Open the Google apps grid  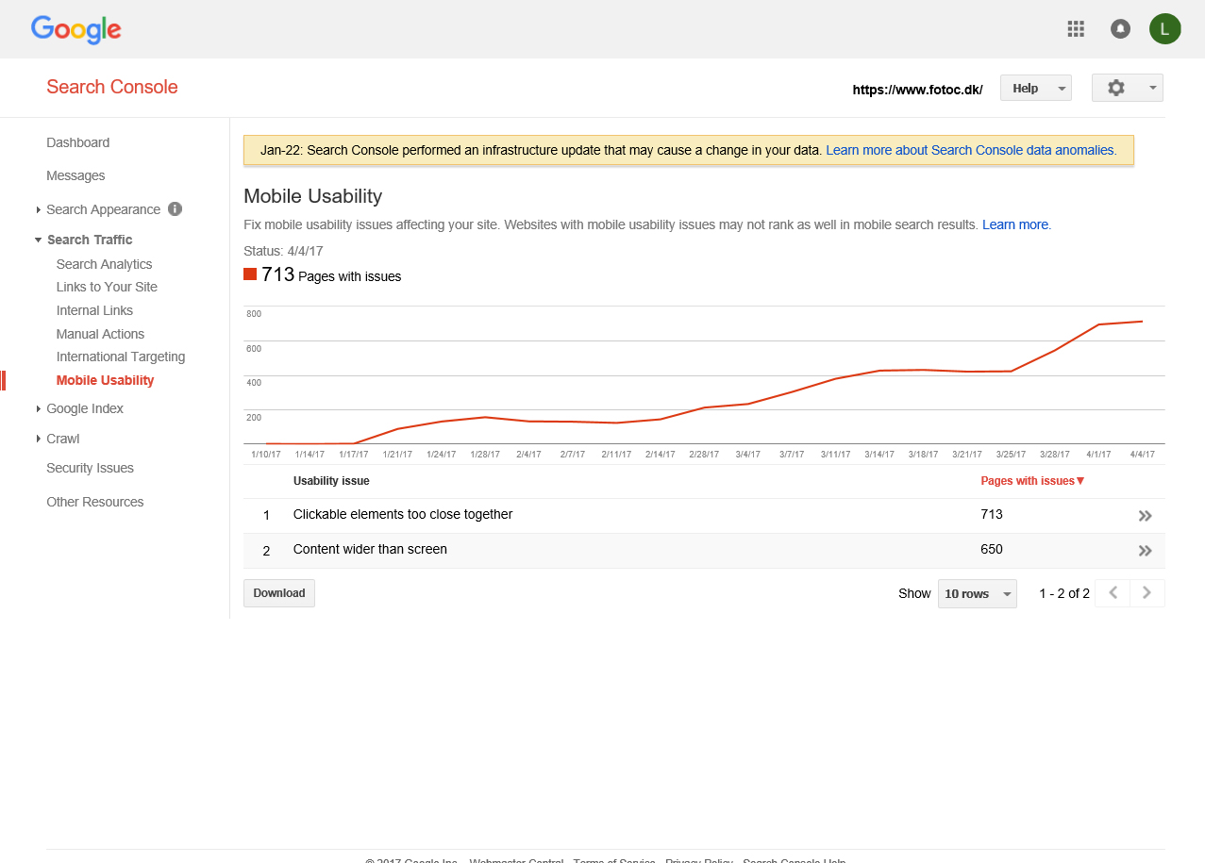point(1076,29)
